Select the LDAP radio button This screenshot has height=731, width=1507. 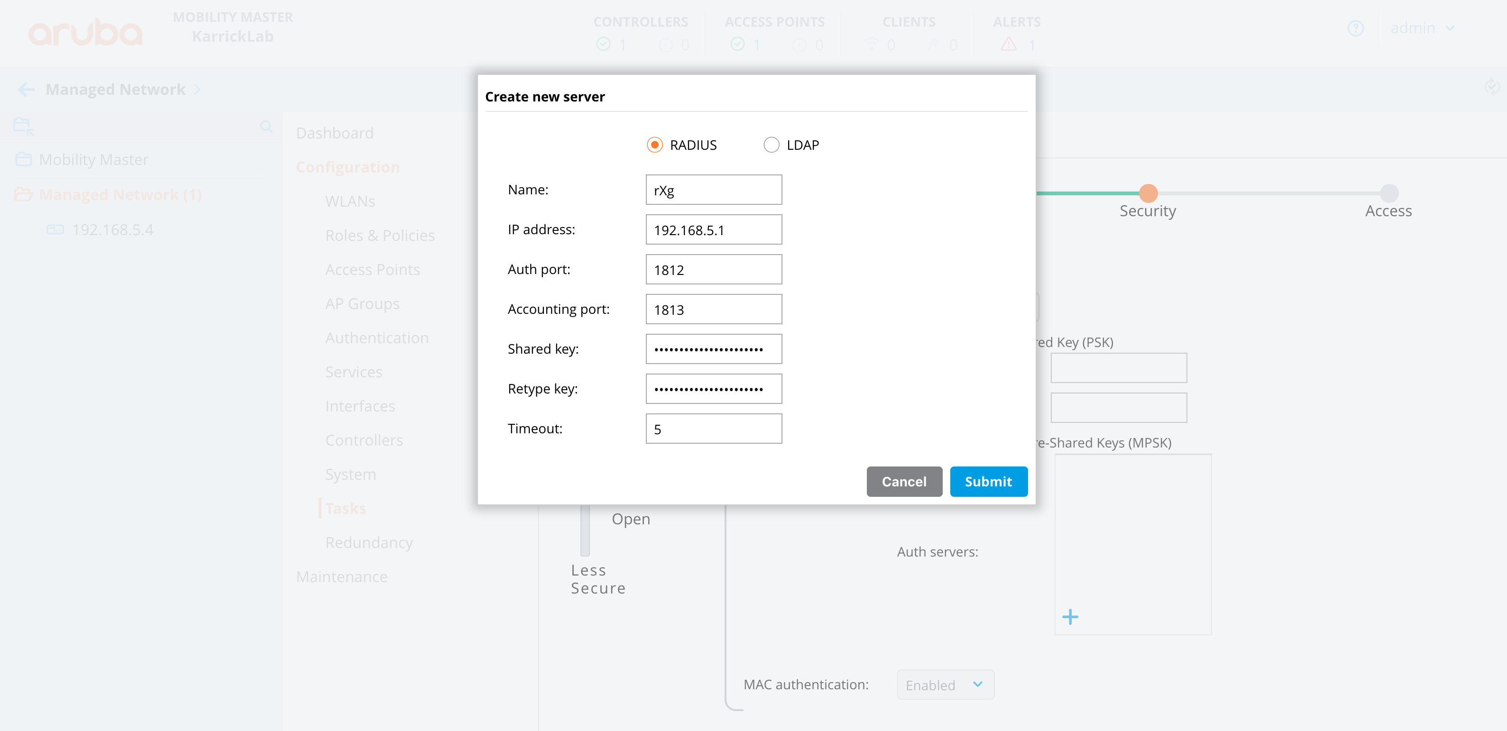tap(771, 145)
